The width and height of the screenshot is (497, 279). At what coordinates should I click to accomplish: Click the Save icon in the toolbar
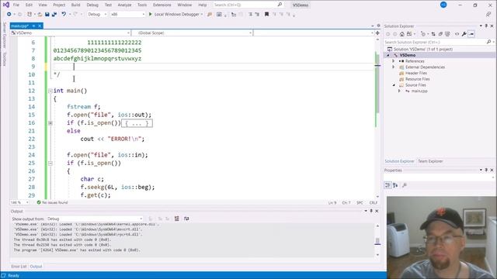coord(47,14)
